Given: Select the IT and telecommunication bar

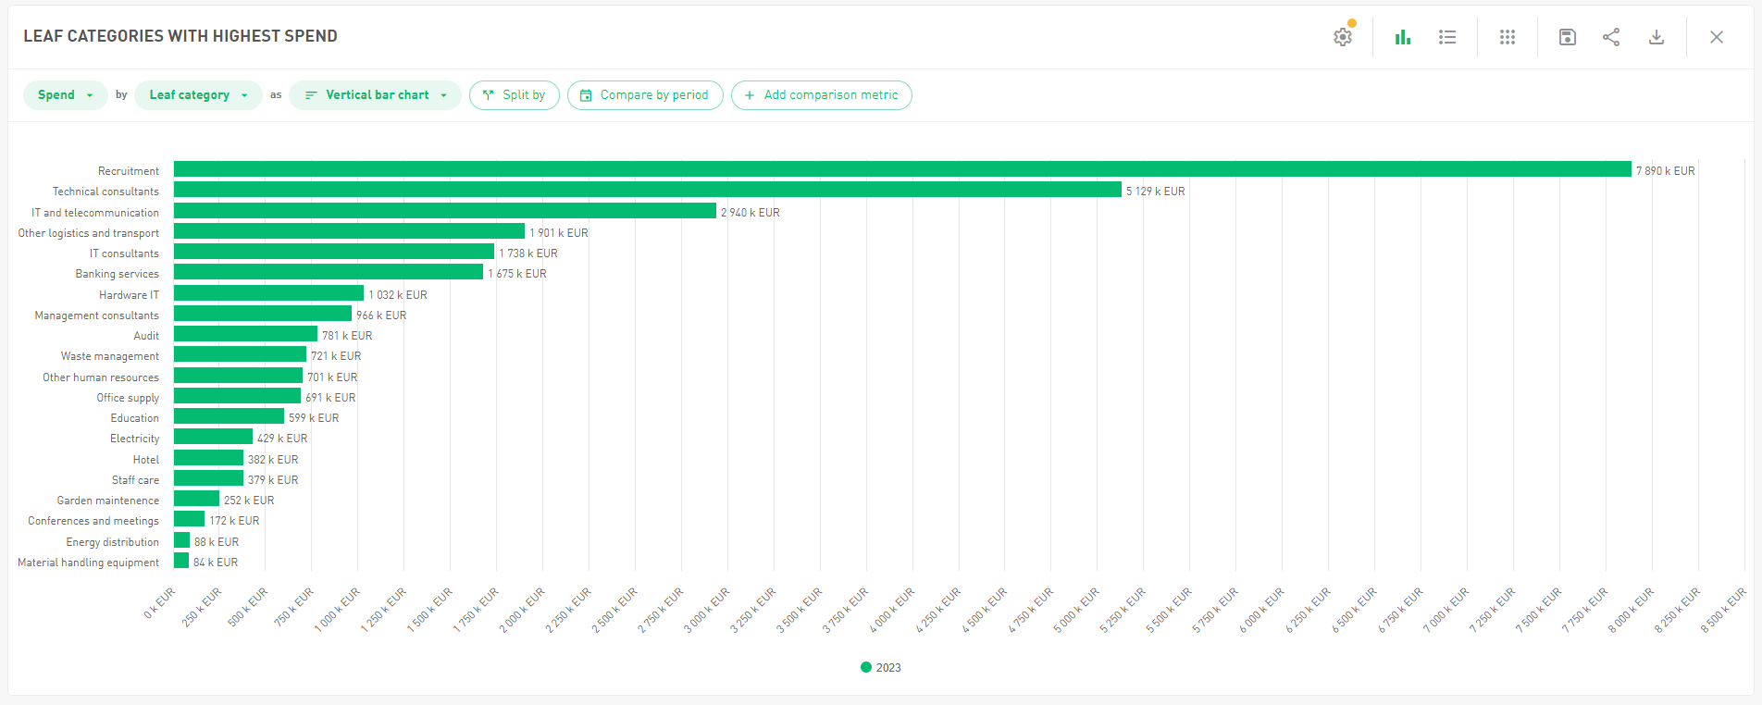Looking at the screenshot, I should (x=444, y=211).
